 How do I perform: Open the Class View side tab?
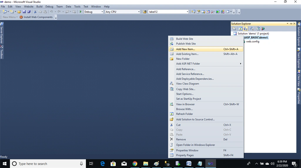coord(299,78)
